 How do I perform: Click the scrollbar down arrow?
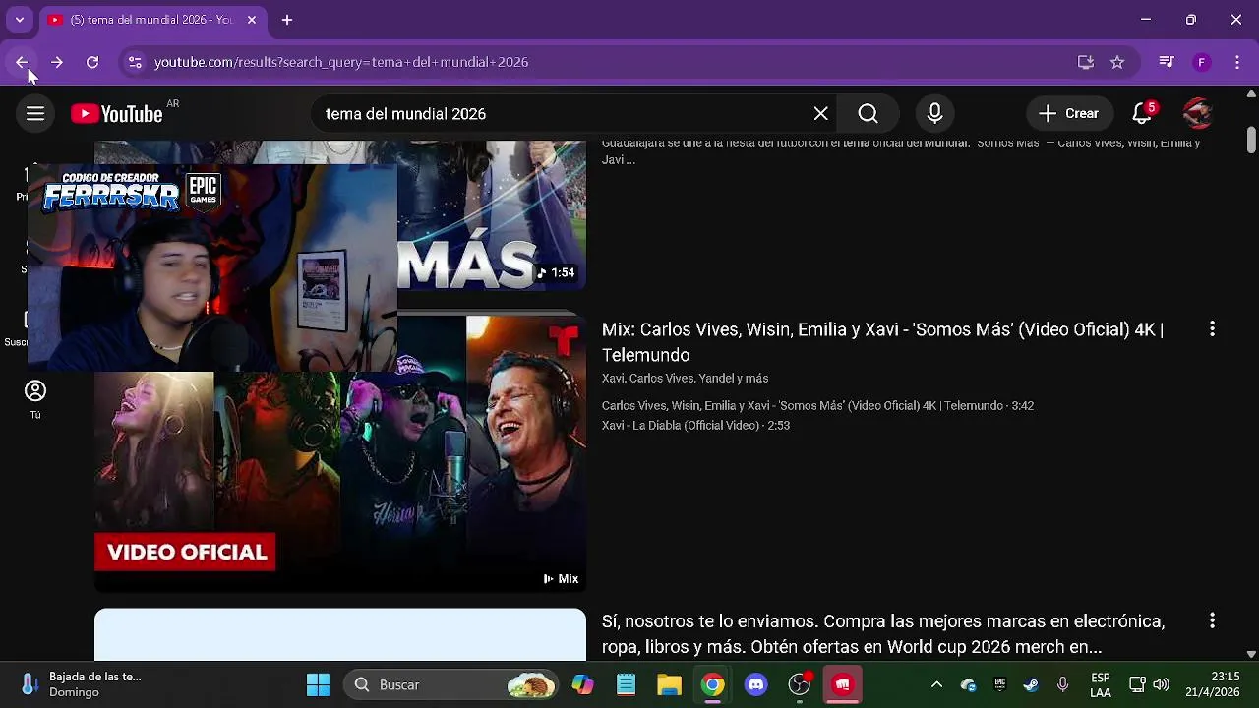click(x=1251, y=654)
